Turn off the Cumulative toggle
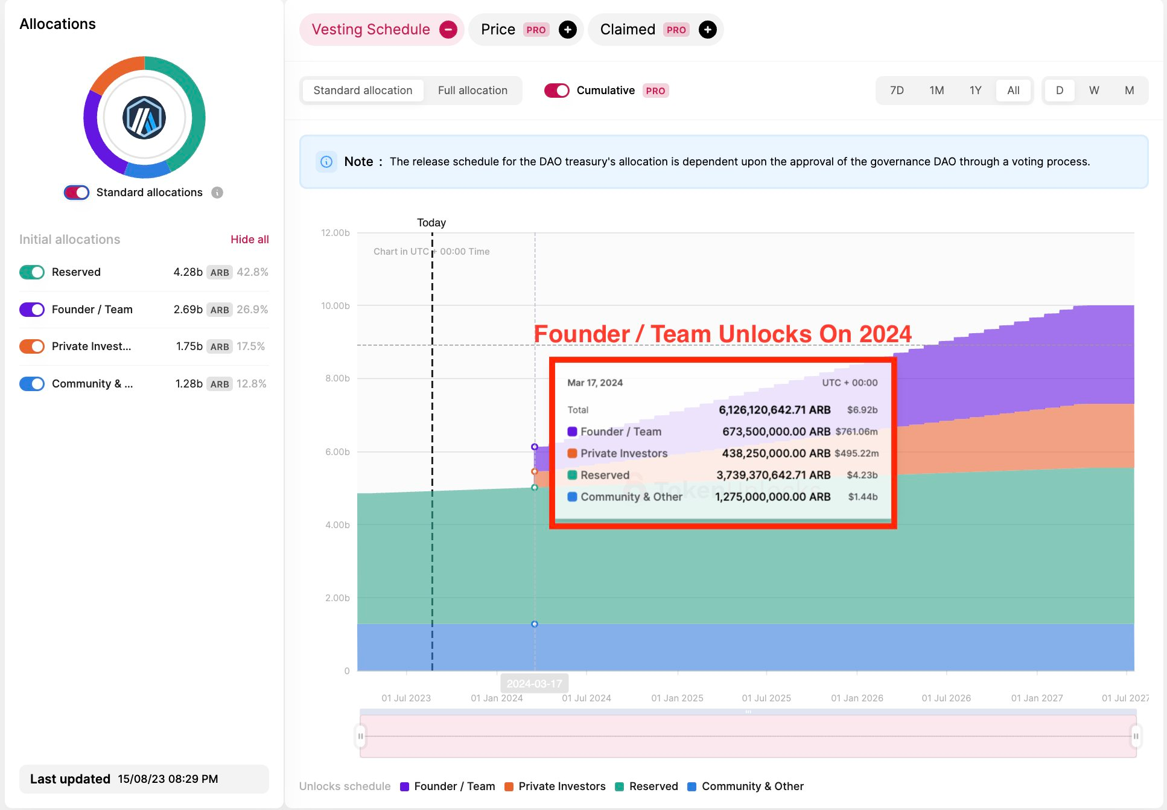 coord(556,91)
